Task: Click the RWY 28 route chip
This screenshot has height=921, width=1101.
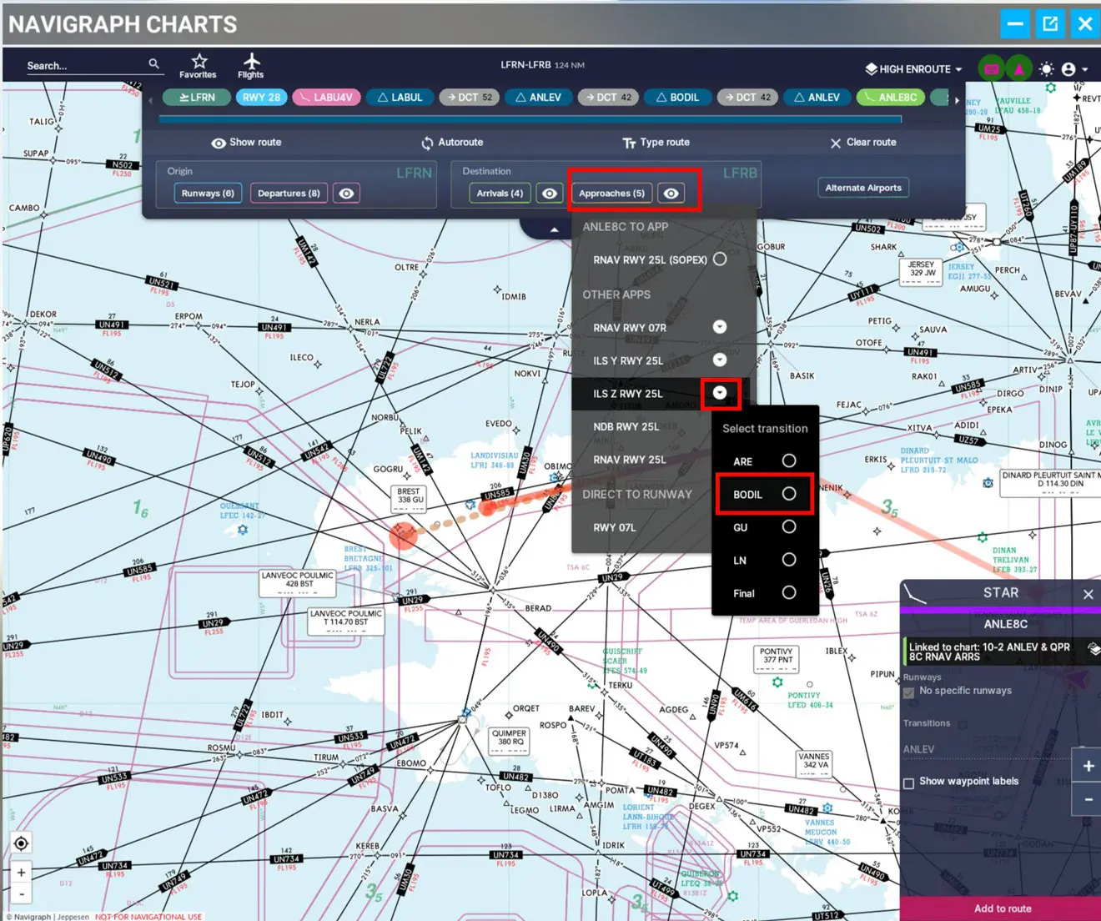Action: [x=261, y=98]
